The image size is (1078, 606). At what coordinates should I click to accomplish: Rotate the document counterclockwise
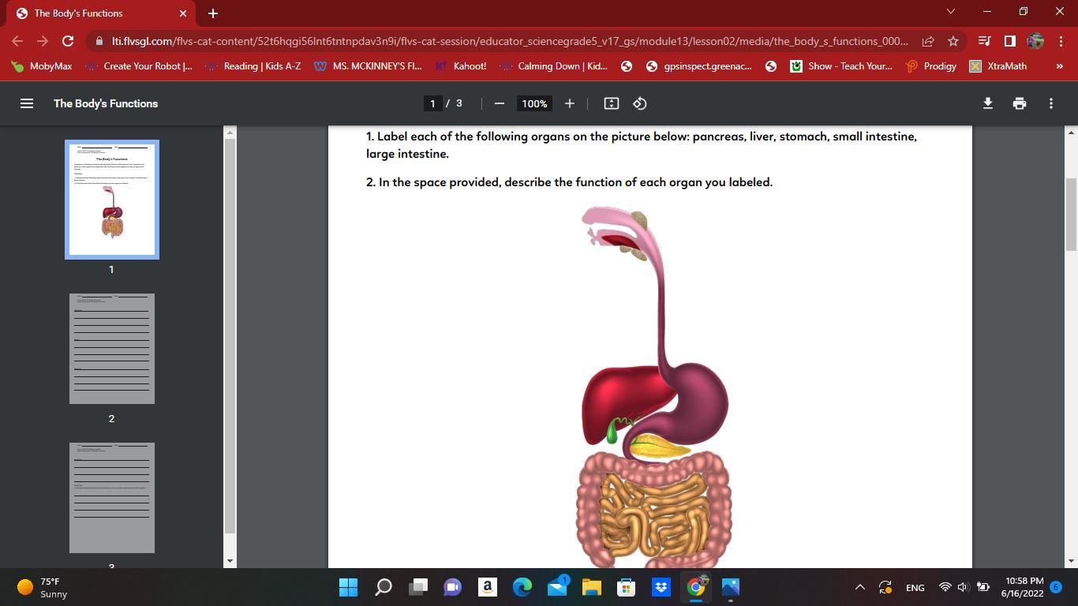[x=640, y=103]
